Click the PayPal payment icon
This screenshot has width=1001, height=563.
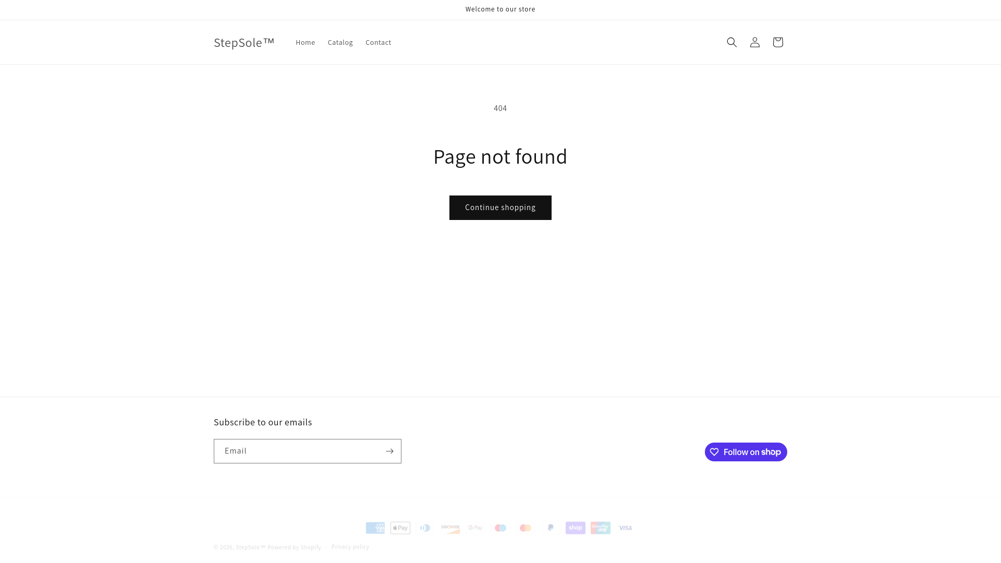coord(551,528)
